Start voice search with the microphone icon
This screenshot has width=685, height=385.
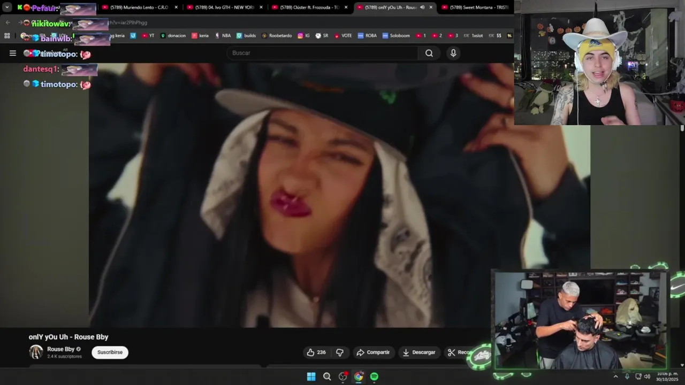tap(453, 53)
